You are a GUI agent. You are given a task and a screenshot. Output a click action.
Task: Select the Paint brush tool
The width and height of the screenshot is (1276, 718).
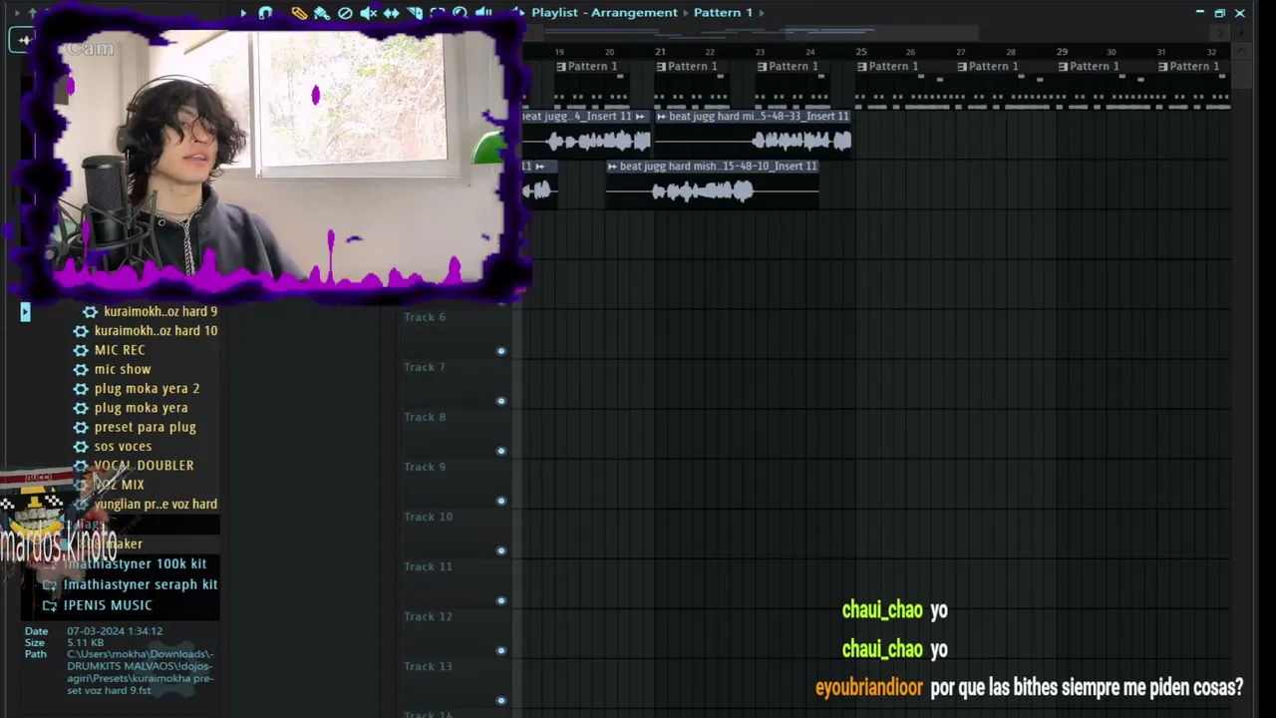click(322, 13)
